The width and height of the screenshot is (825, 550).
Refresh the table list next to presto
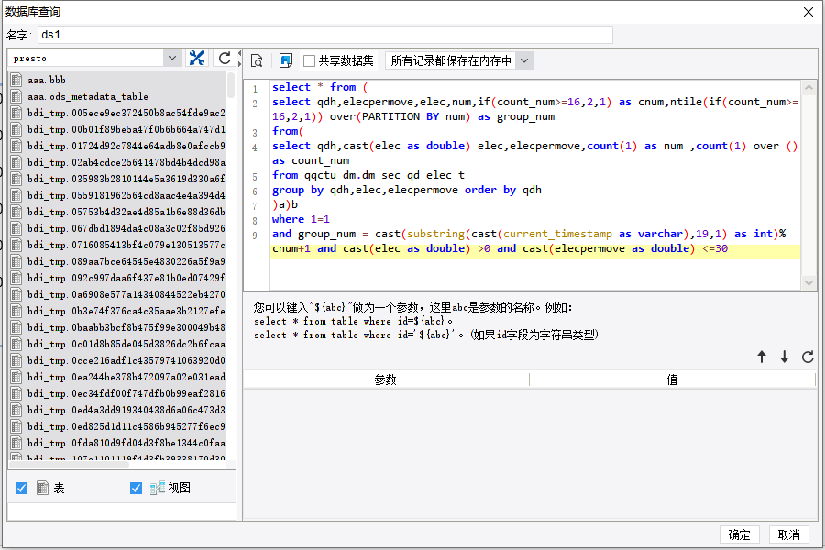coord(225,58)
